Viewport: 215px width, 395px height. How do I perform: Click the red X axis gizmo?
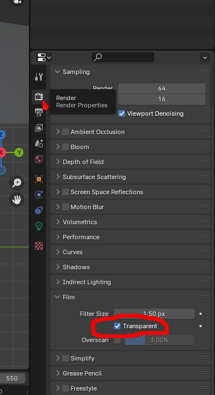(x=2, y=152)
